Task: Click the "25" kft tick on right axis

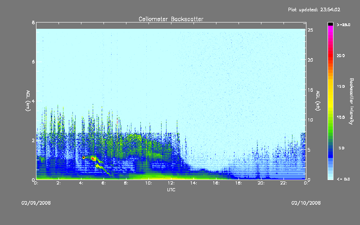Action: coord(310,30)
